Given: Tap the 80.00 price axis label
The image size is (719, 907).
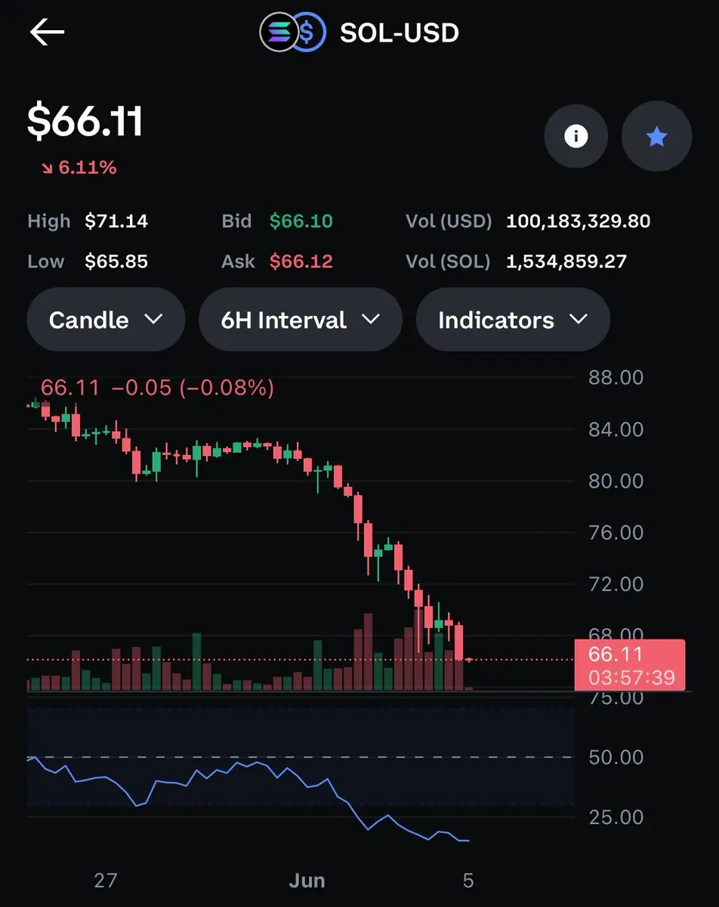Looking at the screenshot, I should click(616, 481).
